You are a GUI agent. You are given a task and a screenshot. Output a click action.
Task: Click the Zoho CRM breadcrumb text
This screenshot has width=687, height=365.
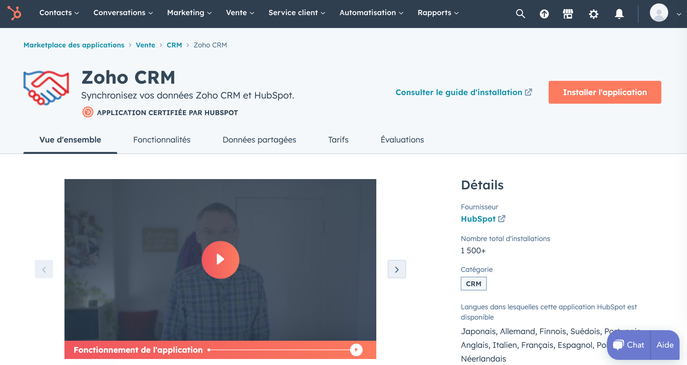tap(210, 45)
